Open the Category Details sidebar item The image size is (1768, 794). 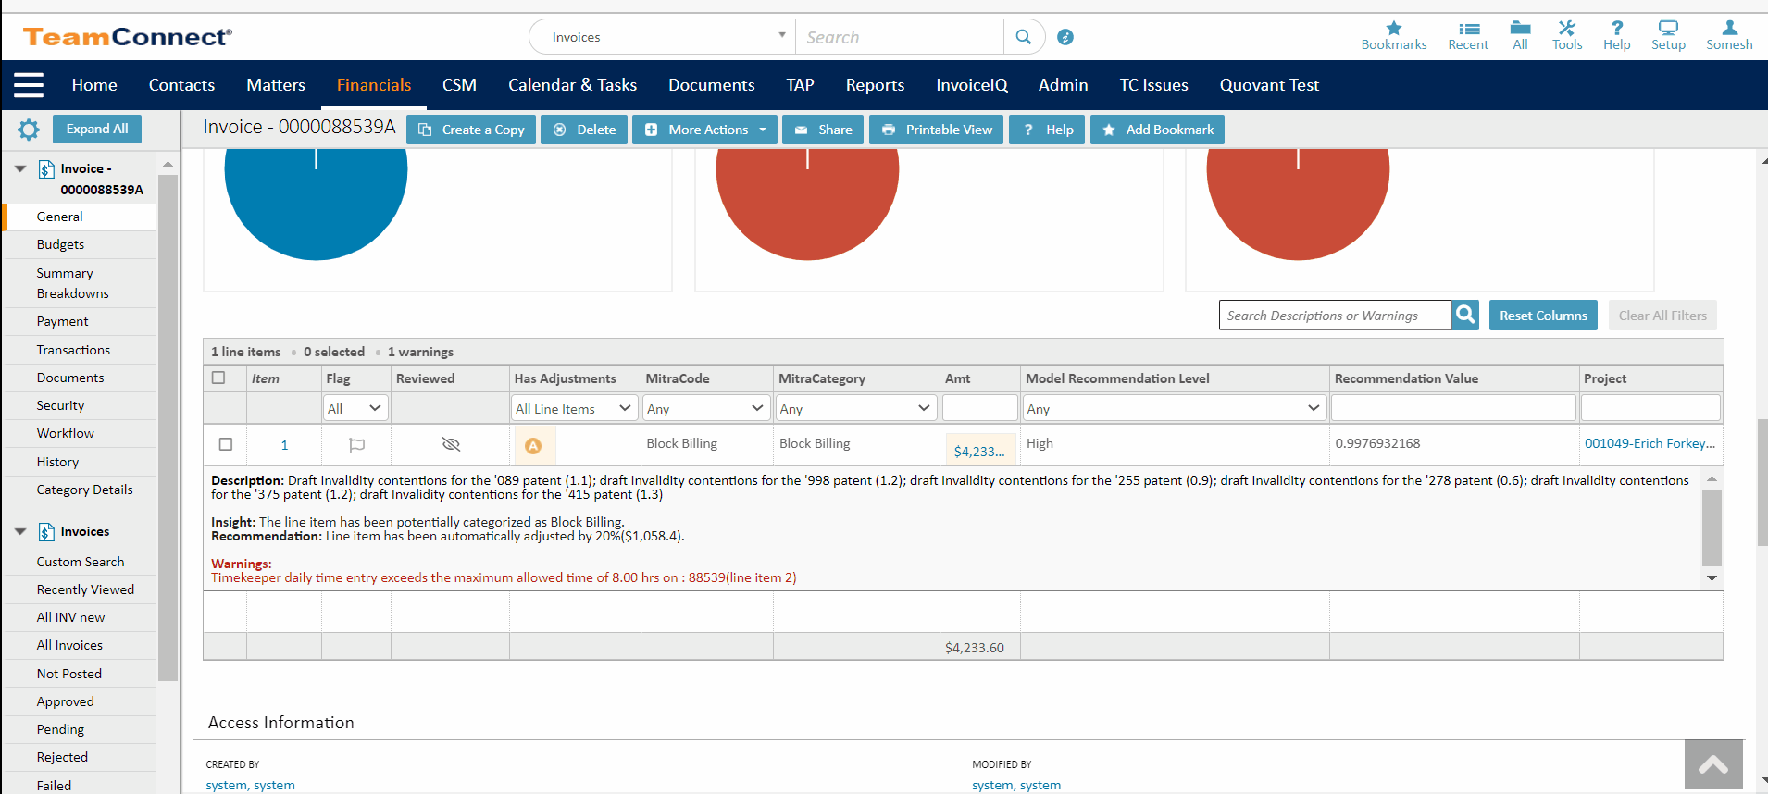tap(85, 490)
